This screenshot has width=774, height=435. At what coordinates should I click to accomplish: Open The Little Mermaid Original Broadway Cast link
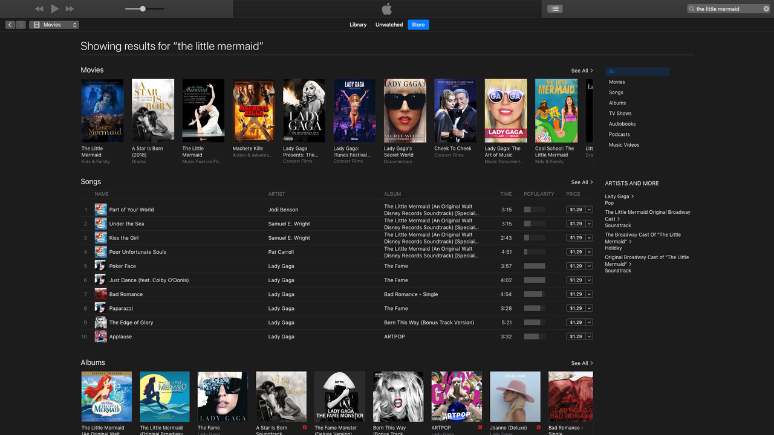tap(648, 216)
